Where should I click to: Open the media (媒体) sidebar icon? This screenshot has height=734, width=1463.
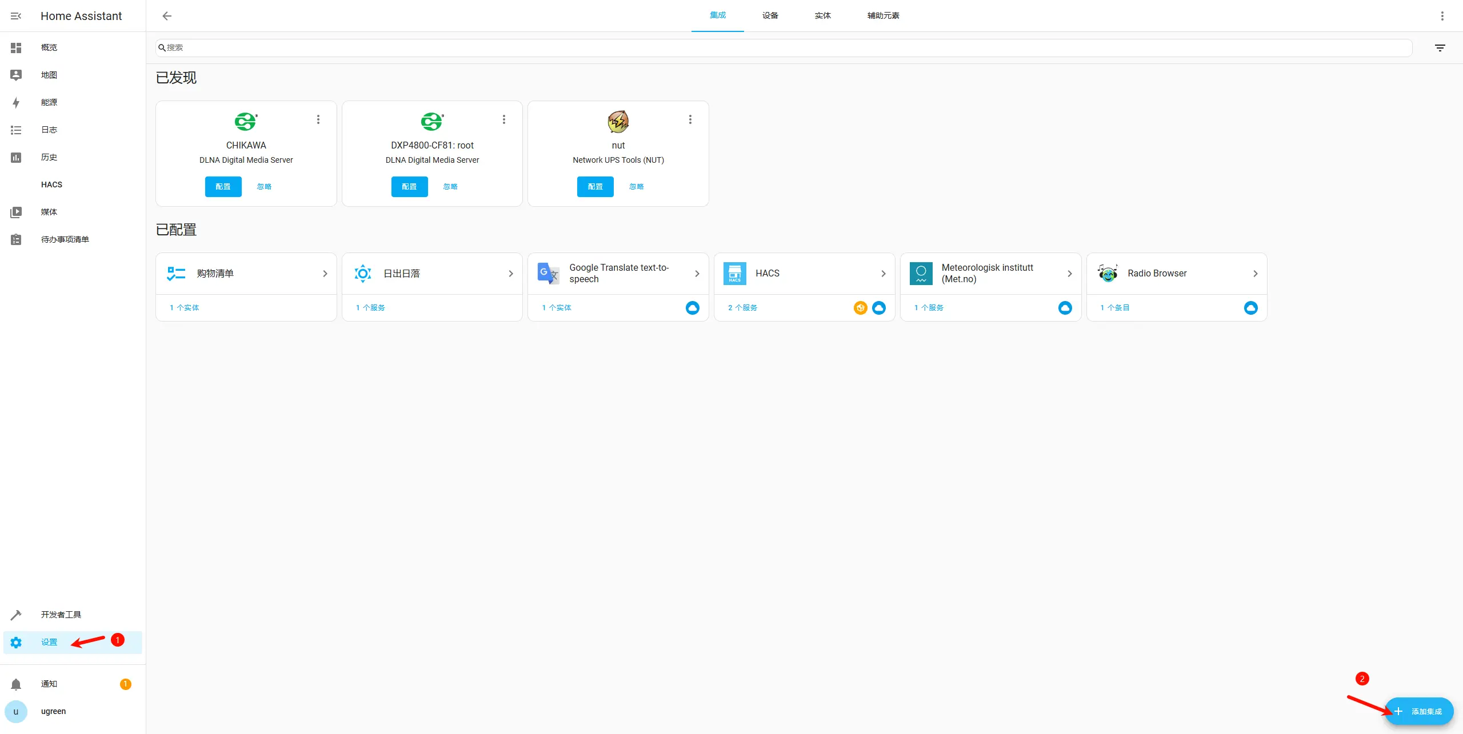click(16, 212)
